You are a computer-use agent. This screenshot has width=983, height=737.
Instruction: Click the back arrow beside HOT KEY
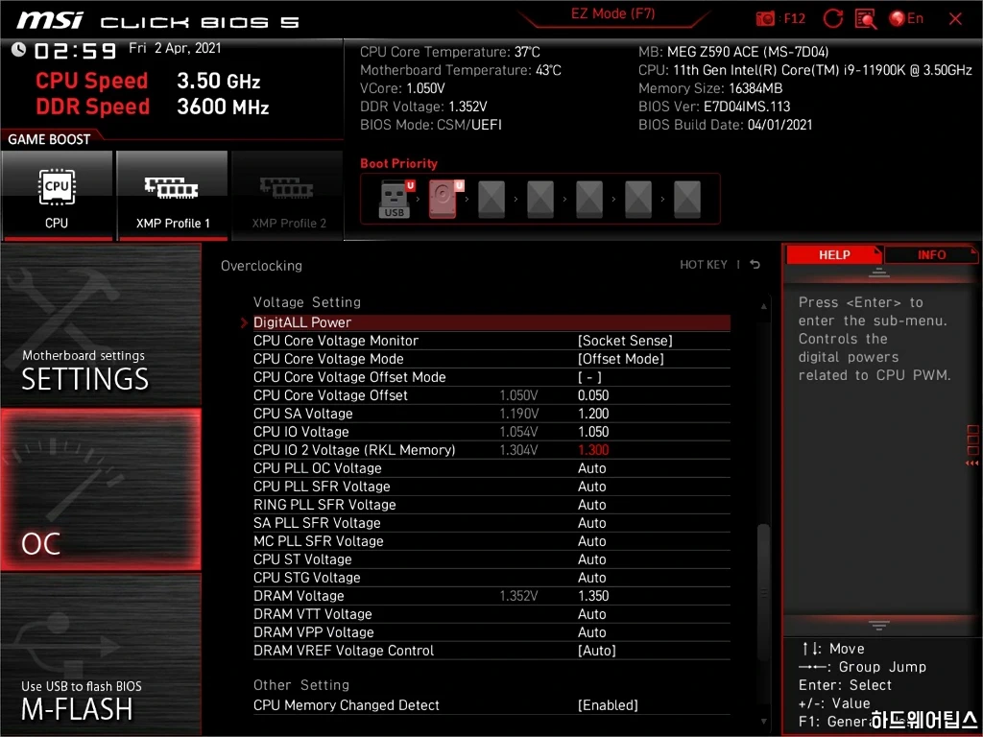pyautogui.click(x=755, y=265)
